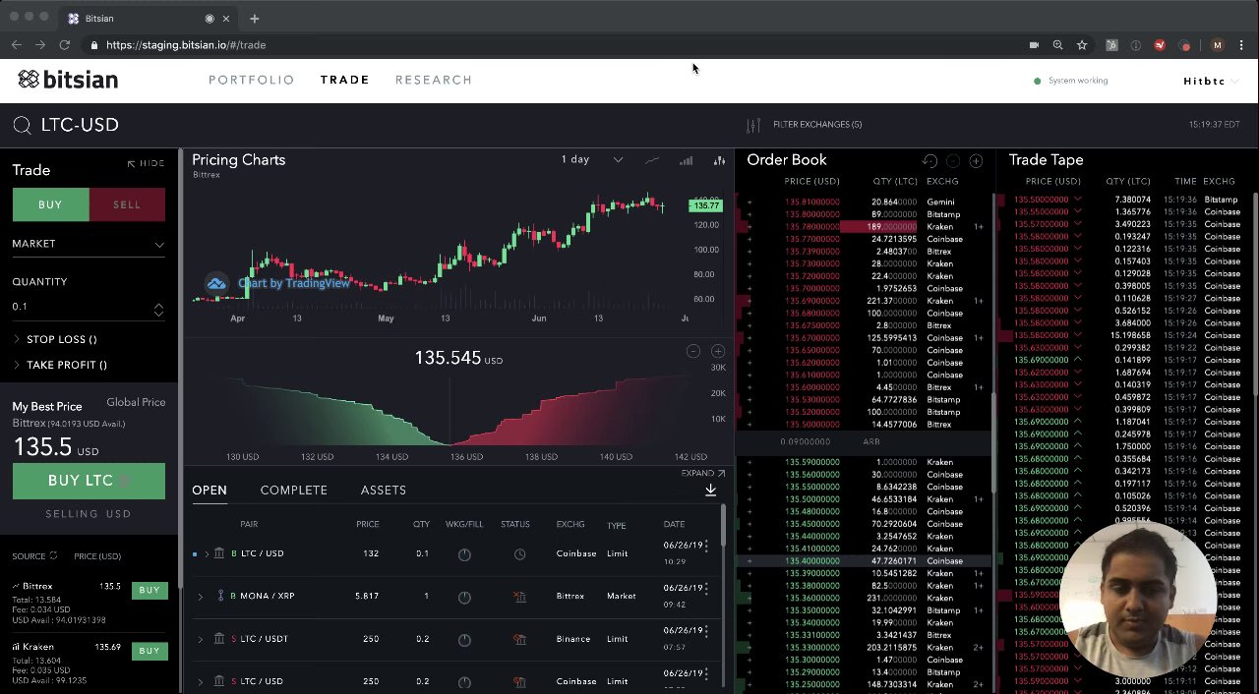This screenshot has width=1259, height=694.
Task: Click the camera icon in address bar
Action: coord(1034,45)
